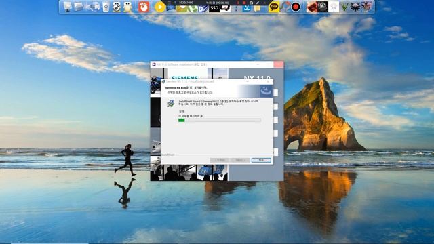434x244 pixels.
Task: Click the Cancel button in InstallShield Wizard
Action: 261,160
